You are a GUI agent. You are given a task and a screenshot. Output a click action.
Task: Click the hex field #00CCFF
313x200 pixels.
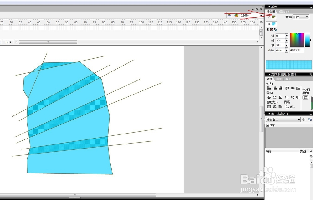point(297,50)
